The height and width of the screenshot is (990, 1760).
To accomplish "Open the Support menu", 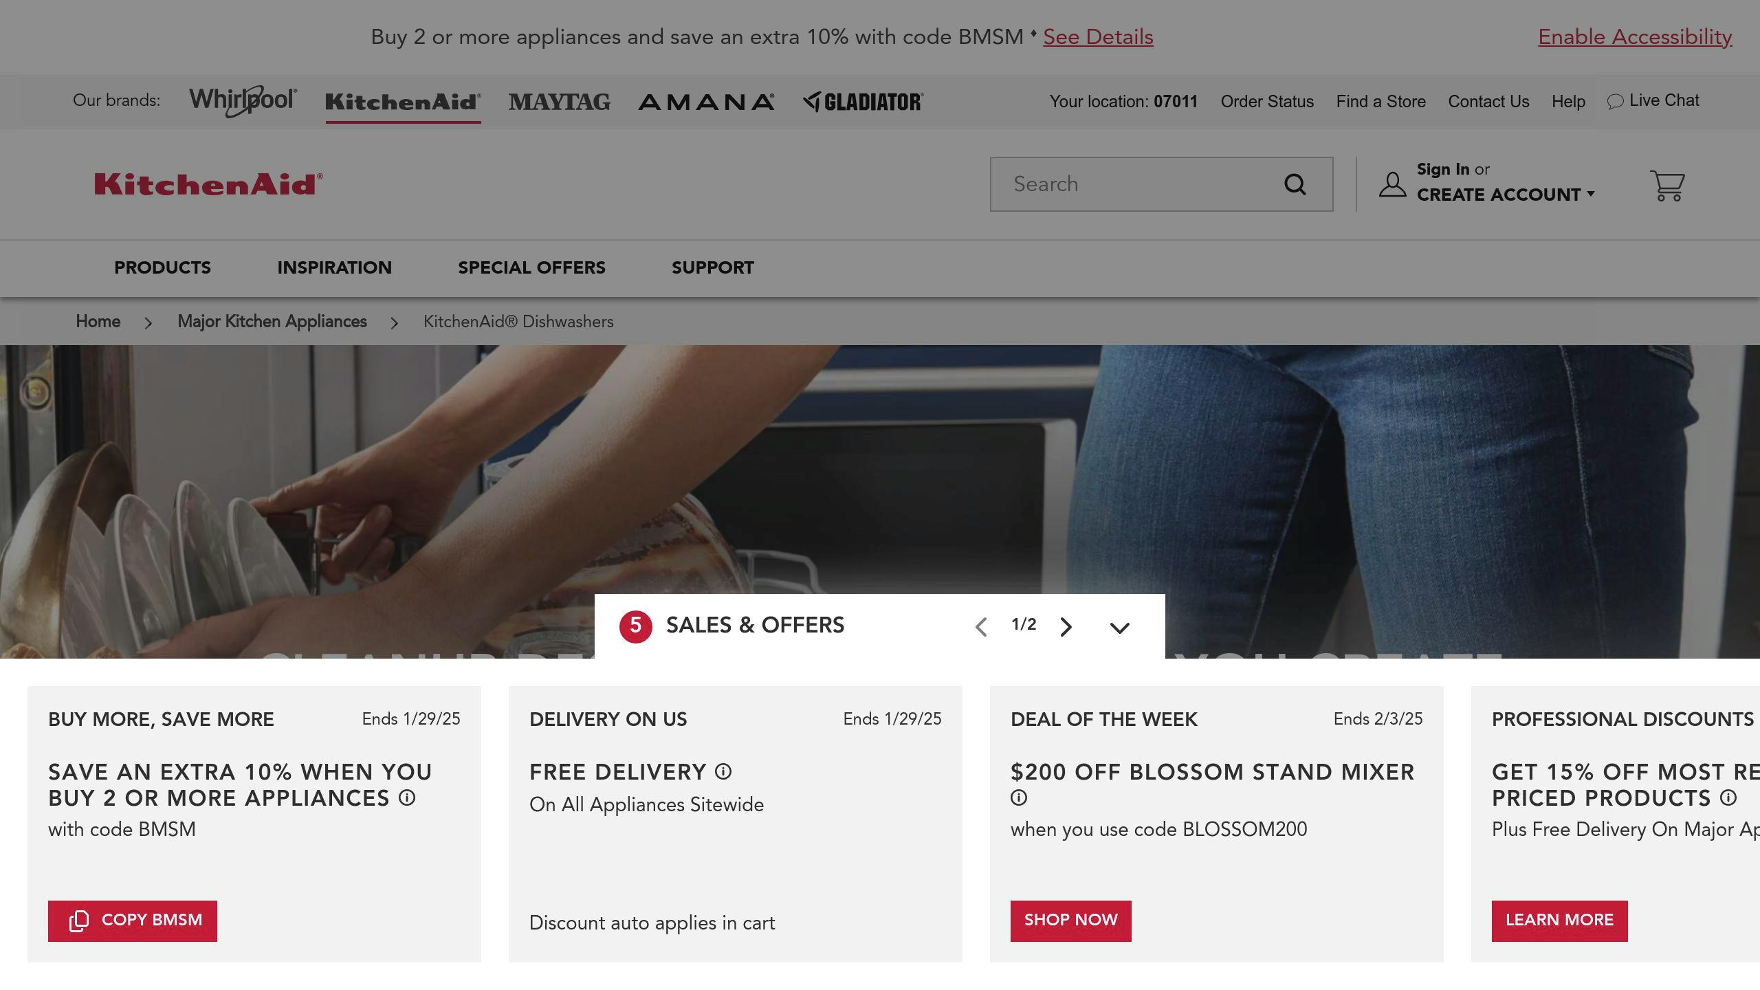I will coord(713,267).
